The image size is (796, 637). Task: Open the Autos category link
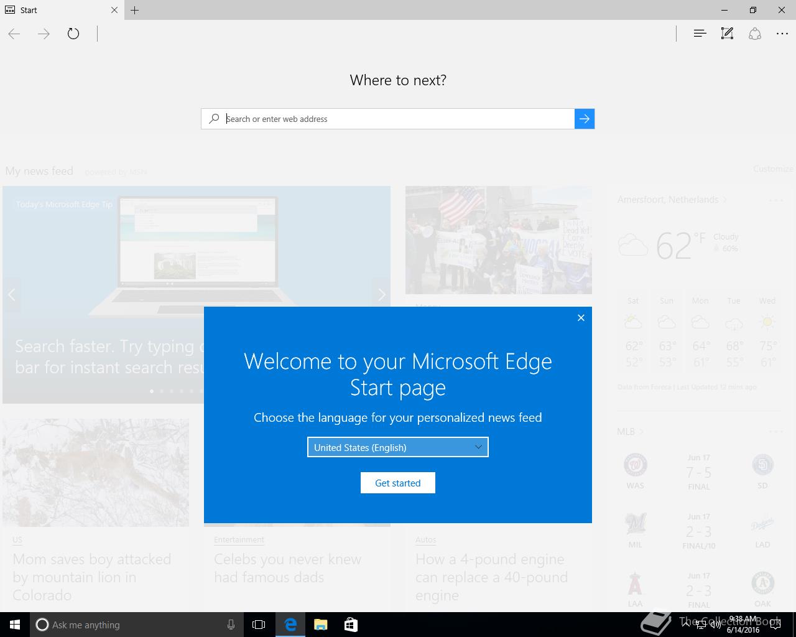point(426,540)
